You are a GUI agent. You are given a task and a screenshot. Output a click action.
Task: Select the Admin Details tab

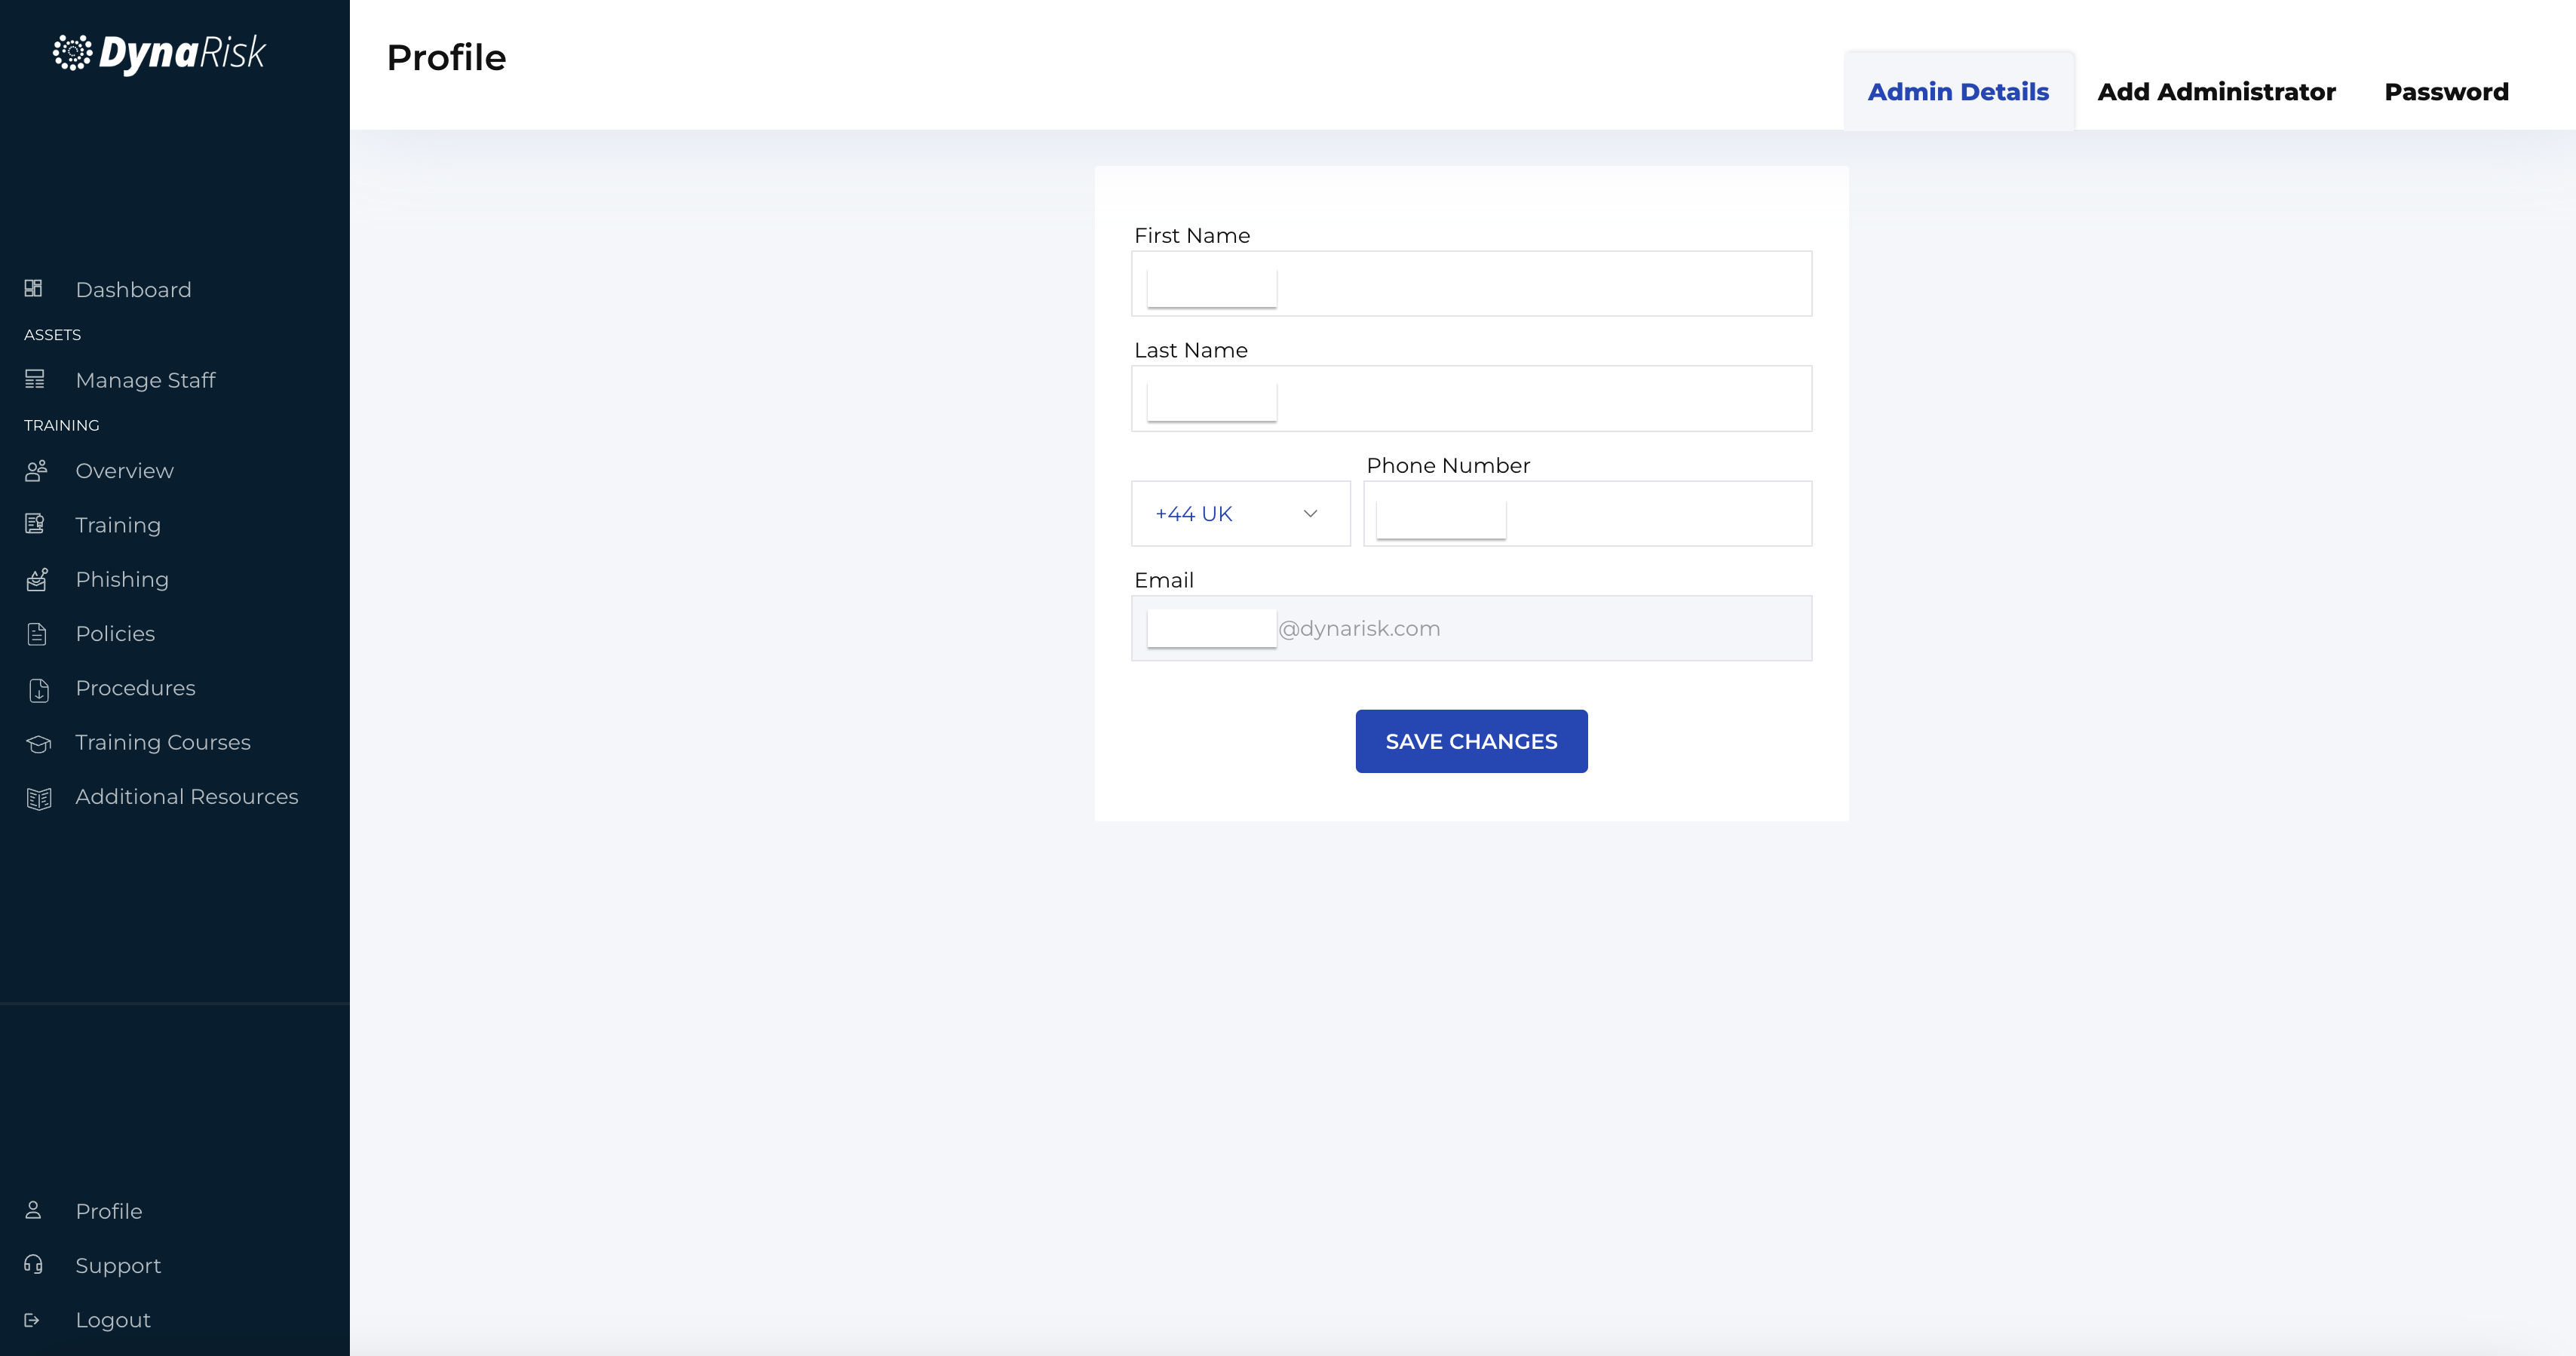pyautogui.click(x=1958, y=92)
